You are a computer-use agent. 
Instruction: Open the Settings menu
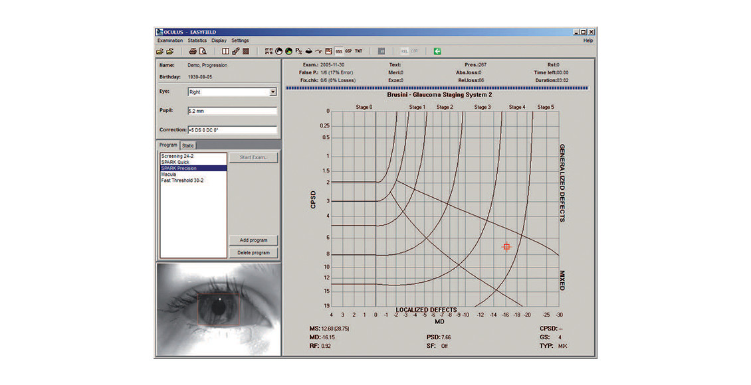(x=240, y=40)
